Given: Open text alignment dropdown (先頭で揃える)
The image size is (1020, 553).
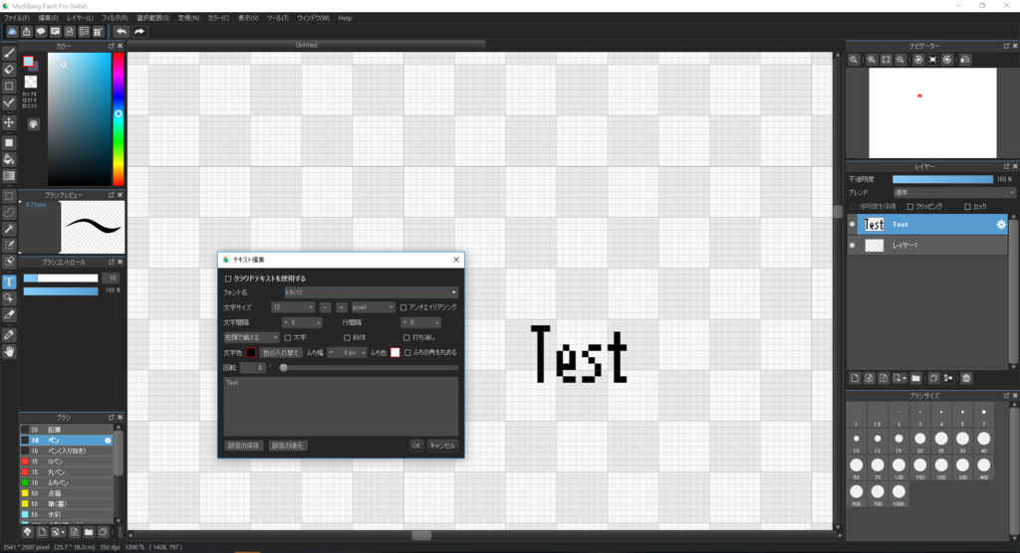Looking at the screenshot, I should (251, 338).
